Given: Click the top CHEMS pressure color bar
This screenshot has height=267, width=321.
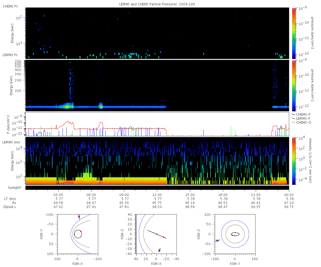Looking at the screenshot, I should pos(294,33).
